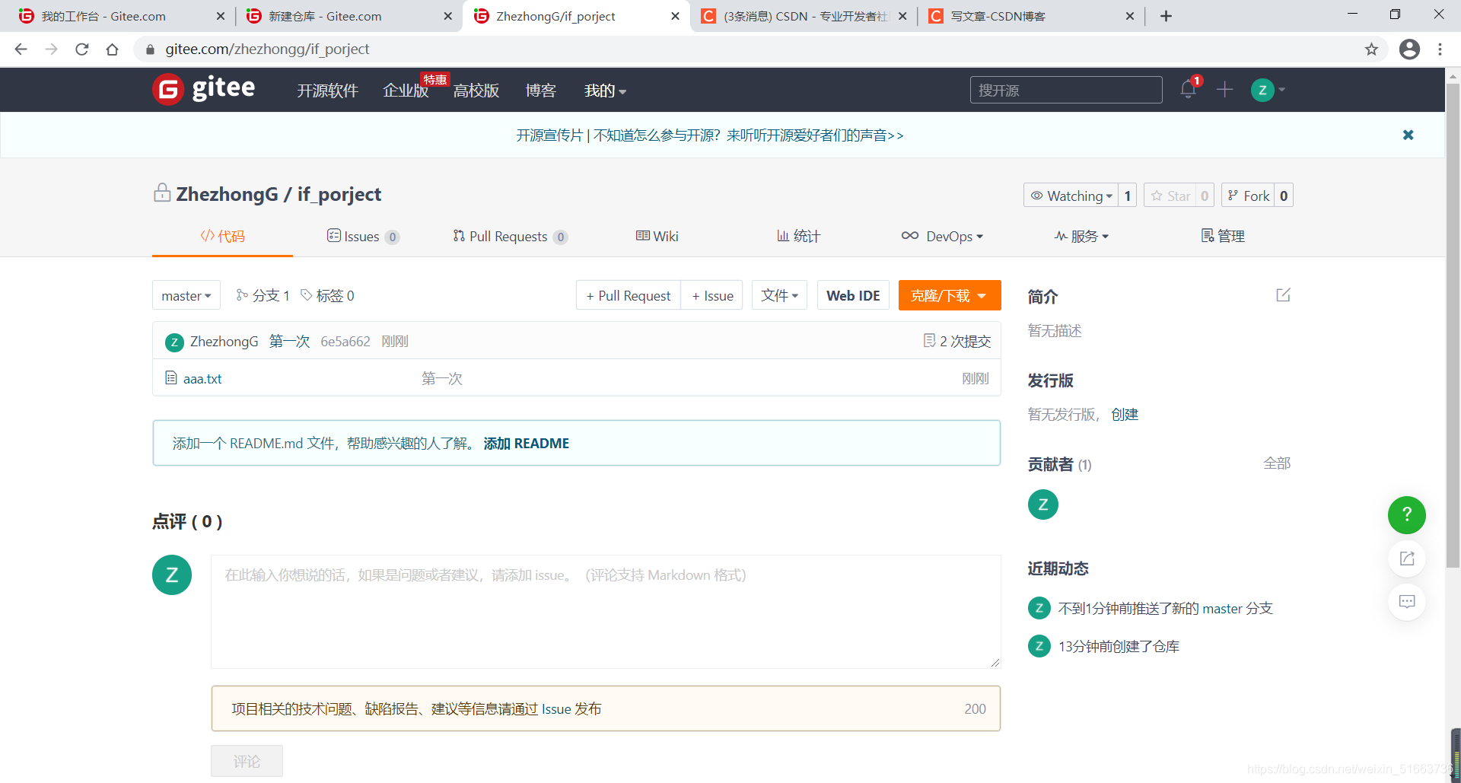Image resolution: width=1461 pixels, height=783 pixels.
Task: Click the 评论 submit button
Action: tap(247, 761)
